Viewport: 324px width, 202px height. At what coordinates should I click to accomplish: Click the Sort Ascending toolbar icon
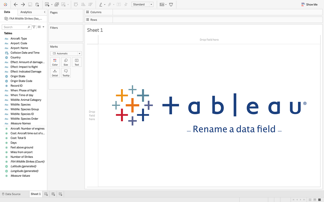coord(83,4)
